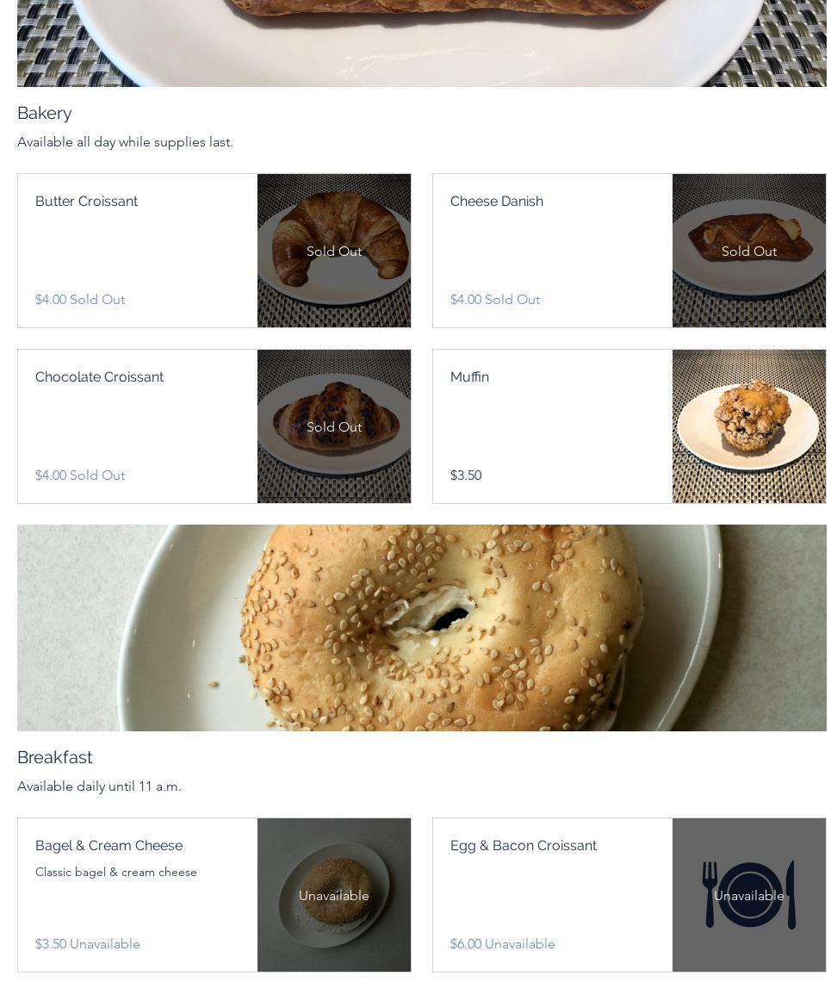The image size is (831, 982).
Task: Select the Butter Croissant title
Action: pyautogui.click(x=86, y=201)
